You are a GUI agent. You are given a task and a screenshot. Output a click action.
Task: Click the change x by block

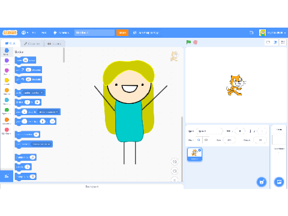[26, 158]
